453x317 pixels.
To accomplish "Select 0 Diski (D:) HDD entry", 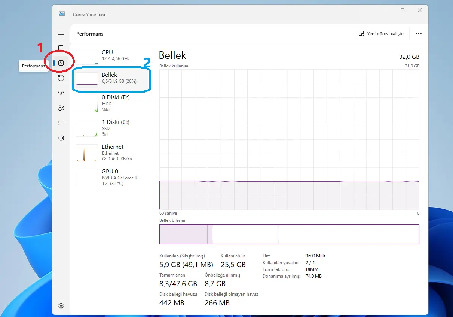I will 112,103.
